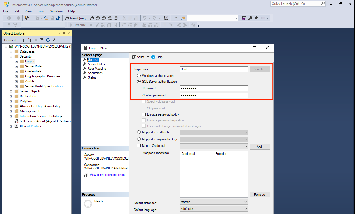Open View connection properties link
This screenshot has height=214, width=355.
coord(108,175)
